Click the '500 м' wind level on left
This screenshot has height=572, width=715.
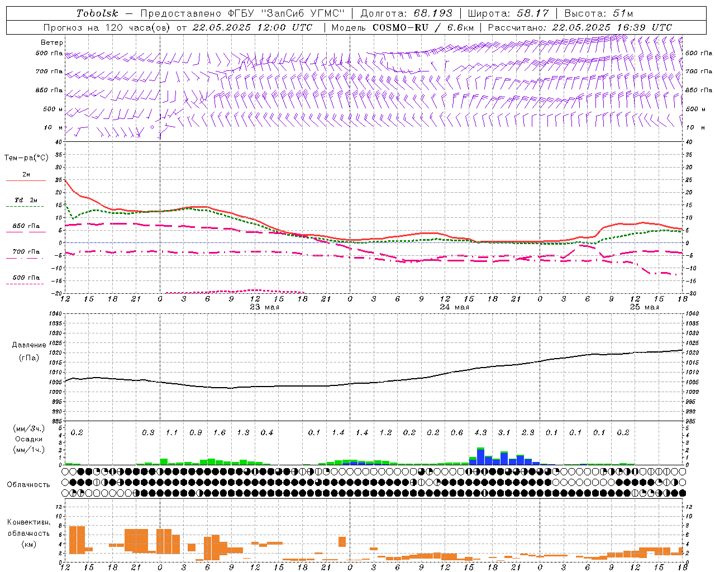tap(53, 109)
